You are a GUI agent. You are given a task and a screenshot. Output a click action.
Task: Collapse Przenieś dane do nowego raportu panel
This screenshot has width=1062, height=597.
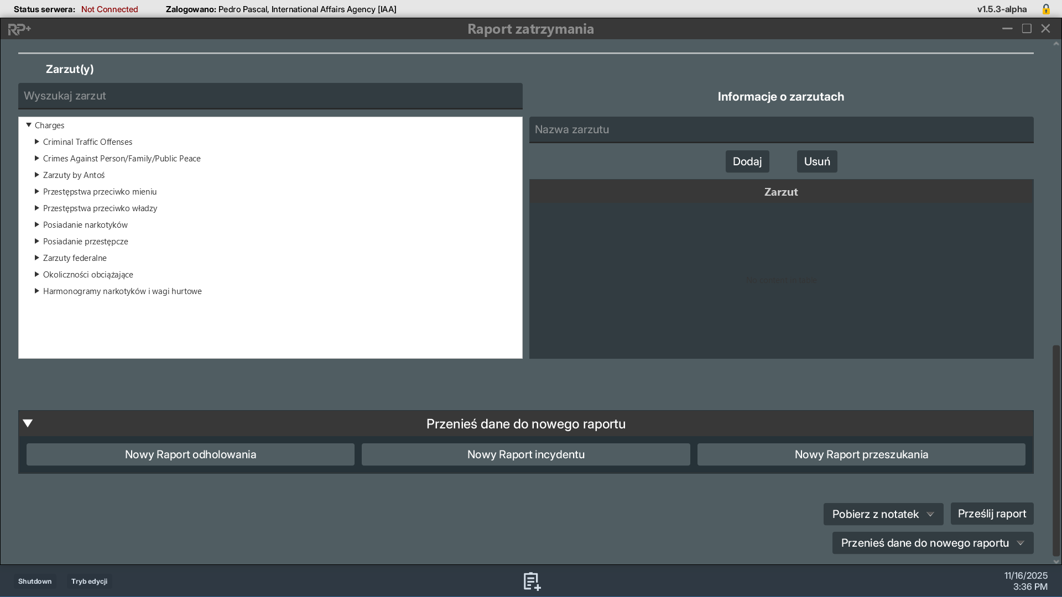(28, 423)
